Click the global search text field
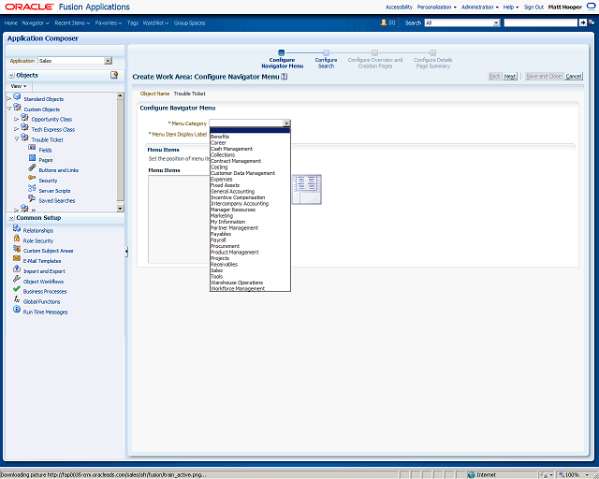This screenshot has height=479, width=599. 541,22
